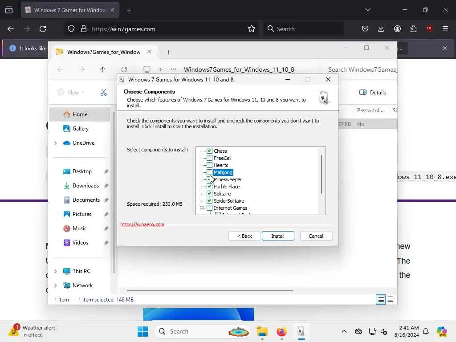Save page to Pocket icon
456x342 pixels.
[x=365, y=28]
